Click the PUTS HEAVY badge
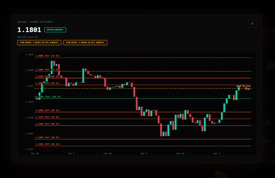Image resolution: width=275 pixels, height=178 pixels. (x=55, y=30)
